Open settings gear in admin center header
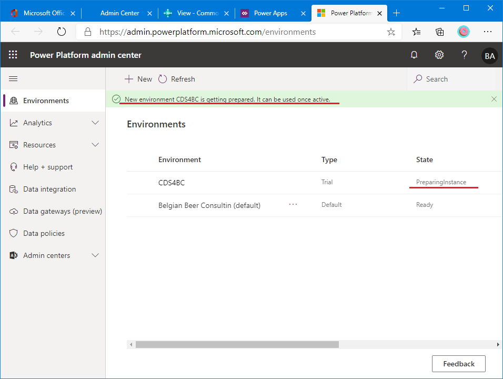Screen dimensions: 503x379 439,55
